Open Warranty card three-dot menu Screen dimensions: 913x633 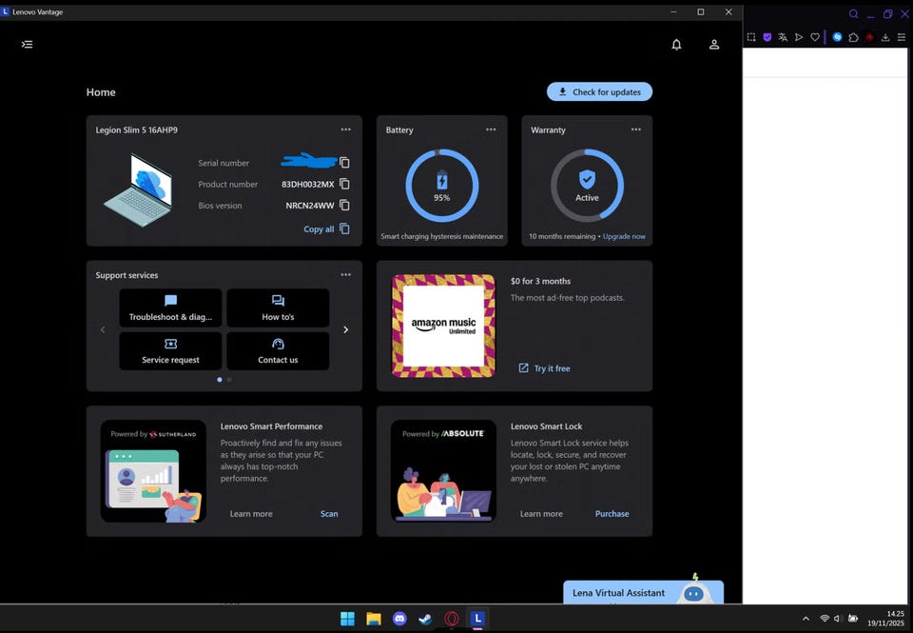[636, 129]
